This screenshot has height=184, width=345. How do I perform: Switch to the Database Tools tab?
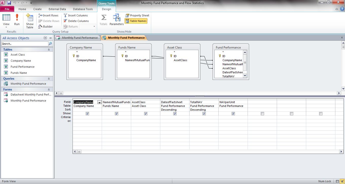(x=83, y=9)
